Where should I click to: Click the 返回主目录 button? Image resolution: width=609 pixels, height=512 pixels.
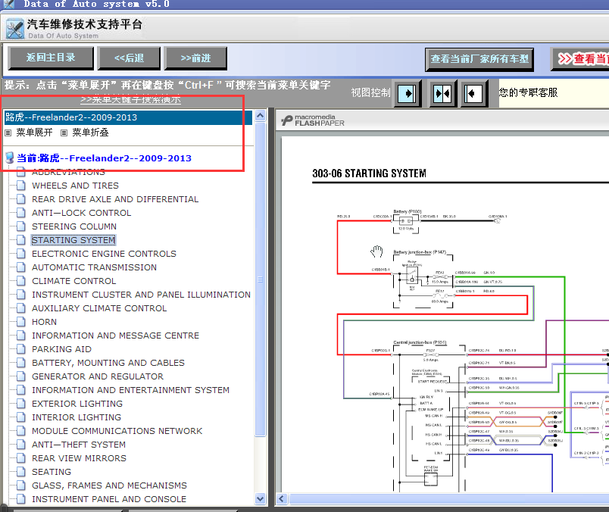point(51,58)
